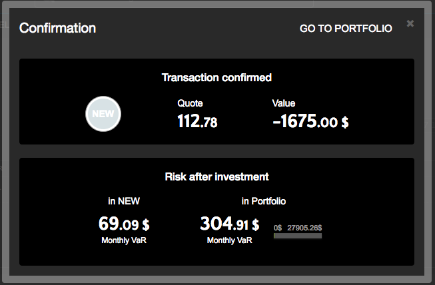
Task: Select the 112.78 quote figure
Action: click(x=197, y=122)
